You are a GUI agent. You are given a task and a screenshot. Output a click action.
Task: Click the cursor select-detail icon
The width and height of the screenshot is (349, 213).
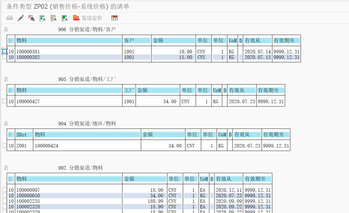coord(31,18)
